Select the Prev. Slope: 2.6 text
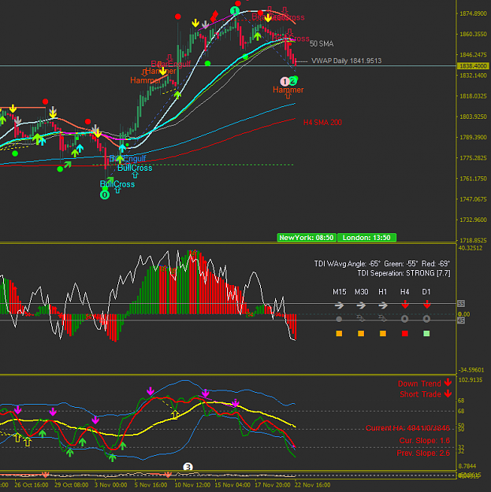This screenshot has width=491, height=492. [x=423, y=453]
